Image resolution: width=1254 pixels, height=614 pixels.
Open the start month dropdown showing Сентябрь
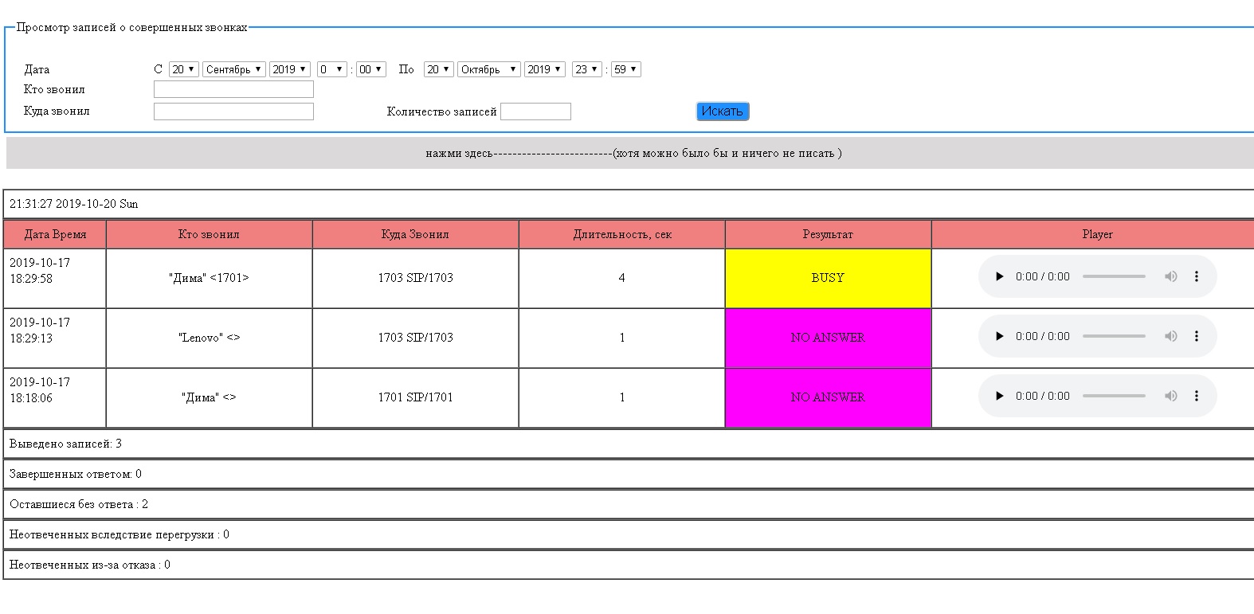click(x=233, y=70)
